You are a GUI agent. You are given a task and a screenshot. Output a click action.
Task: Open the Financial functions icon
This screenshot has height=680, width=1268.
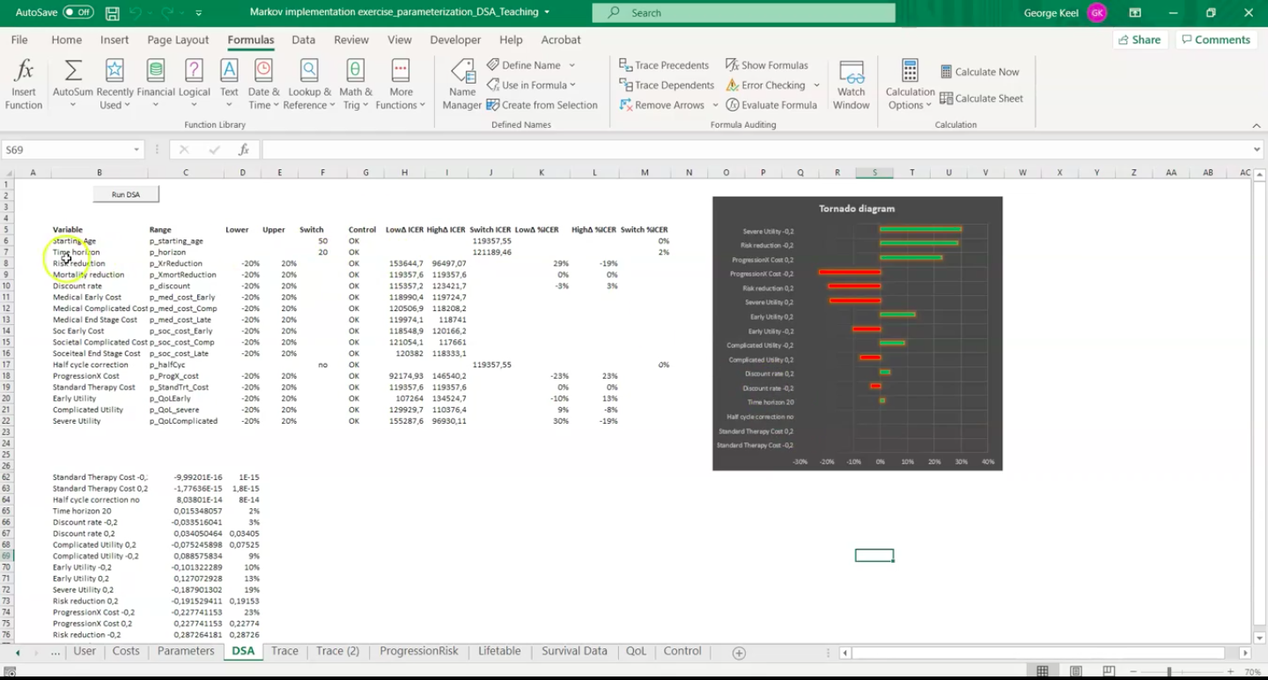(156, 72)
